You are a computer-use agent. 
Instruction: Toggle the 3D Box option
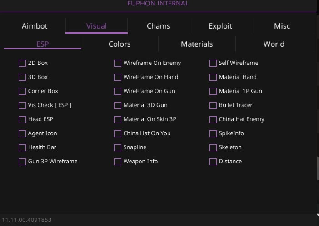(x=22, y=77)
